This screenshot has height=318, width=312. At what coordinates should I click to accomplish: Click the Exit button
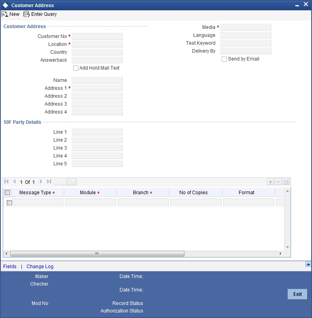[297, 294]
